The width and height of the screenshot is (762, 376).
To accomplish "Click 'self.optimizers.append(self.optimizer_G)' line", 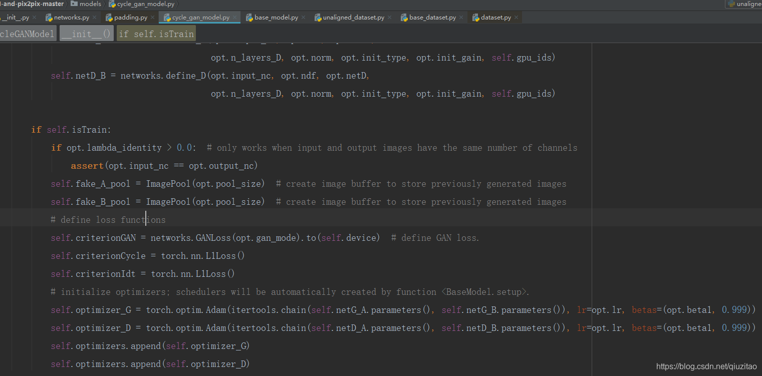I will point(150,346).
